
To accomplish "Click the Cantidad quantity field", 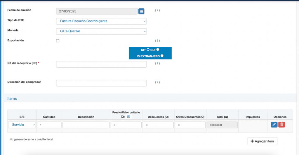I will tap(49, 125).
